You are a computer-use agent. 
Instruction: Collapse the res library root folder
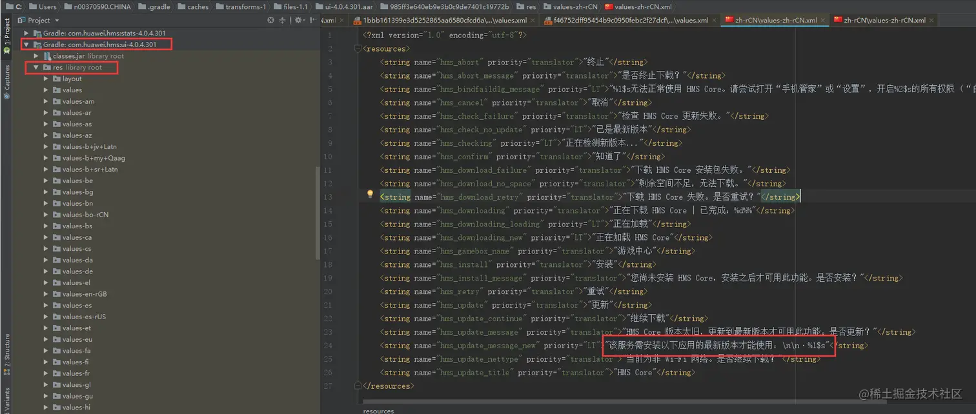(36, 67)
